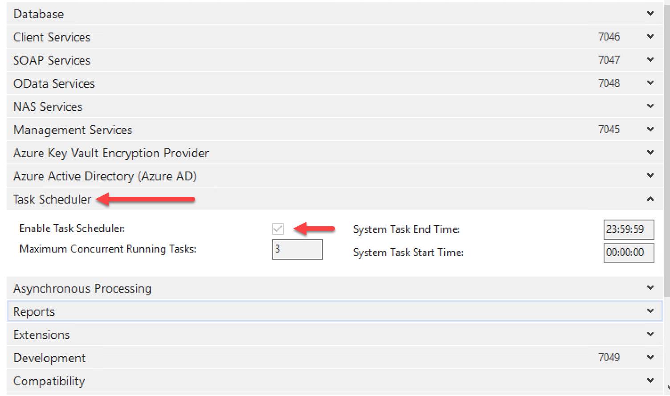Open the Extensions section header

tap(41, 335)
